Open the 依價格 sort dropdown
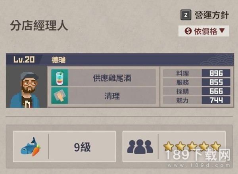 coord(204,31)
